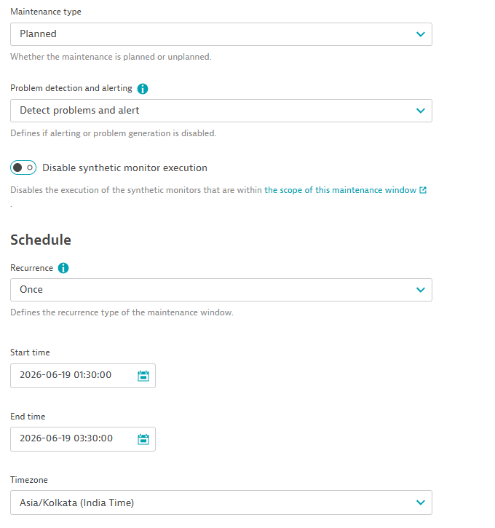Click the Timezone field label

(x=29, y=480)
